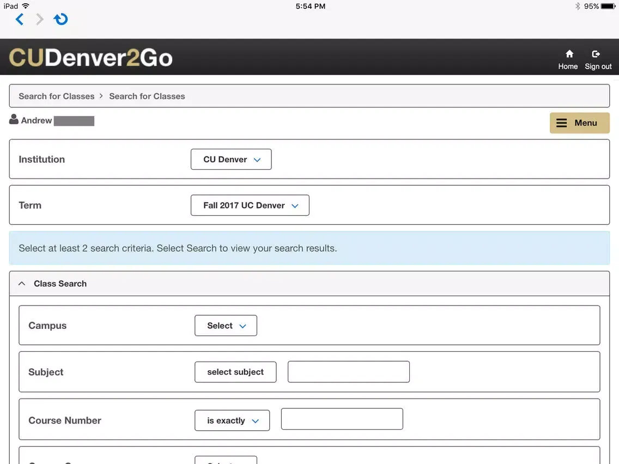Viewport: 619px width, 464px height.
Task: Collapse the Class Search section
Action: click(22, 284)
